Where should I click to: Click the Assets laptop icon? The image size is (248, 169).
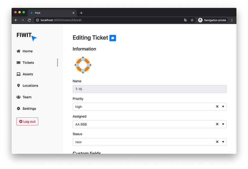coord(19,74)
